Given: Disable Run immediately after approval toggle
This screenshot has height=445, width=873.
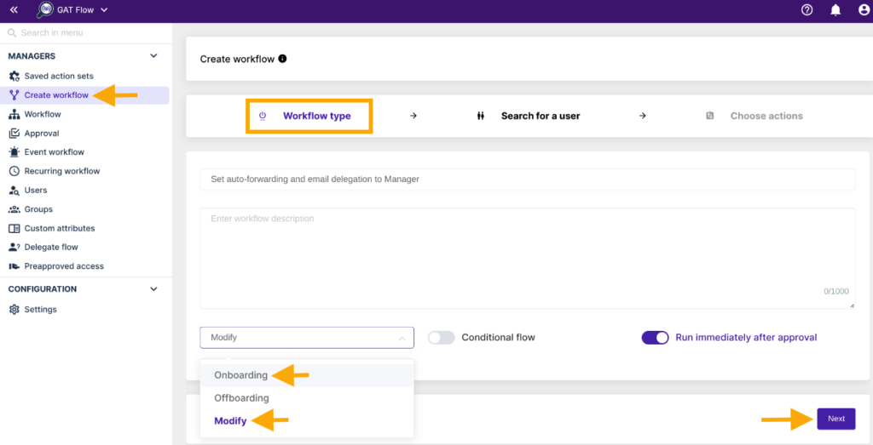Looking at the screenshot, I should (656, 337).
